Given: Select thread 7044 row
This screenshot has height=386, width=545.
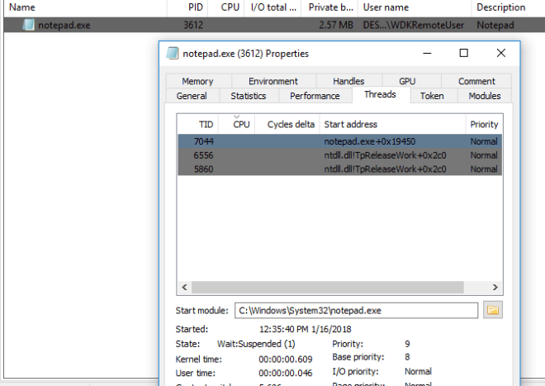Looking at the screenshot, I should [x=339, y=141].
